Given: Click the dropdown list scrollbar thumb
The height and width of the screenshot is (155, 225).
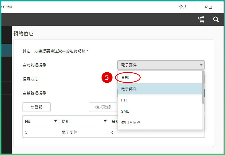Looking at the screenshot, I should click(203, 87).
